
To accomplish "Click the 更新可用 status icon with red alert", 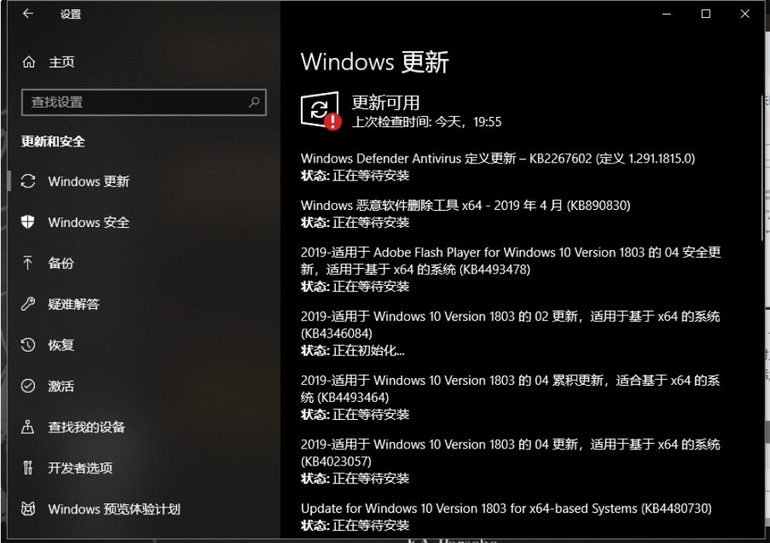I will click(x=320, y=111).
